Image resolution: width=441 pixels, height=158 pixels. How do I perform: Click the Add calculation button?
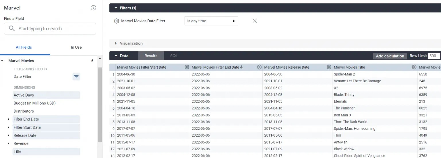coord(390,56)
